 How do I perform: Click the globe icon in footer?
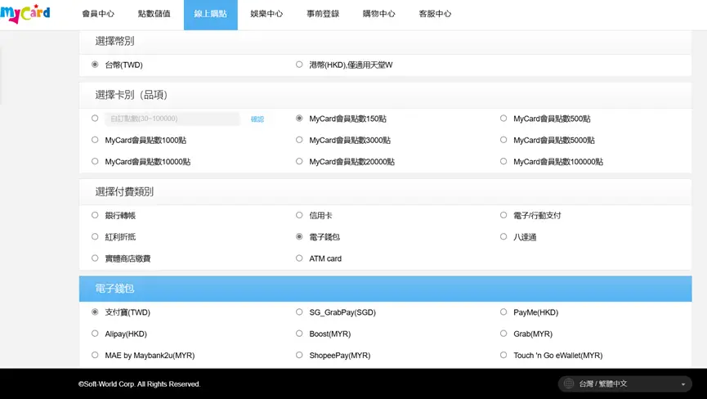tap(569, 383)
